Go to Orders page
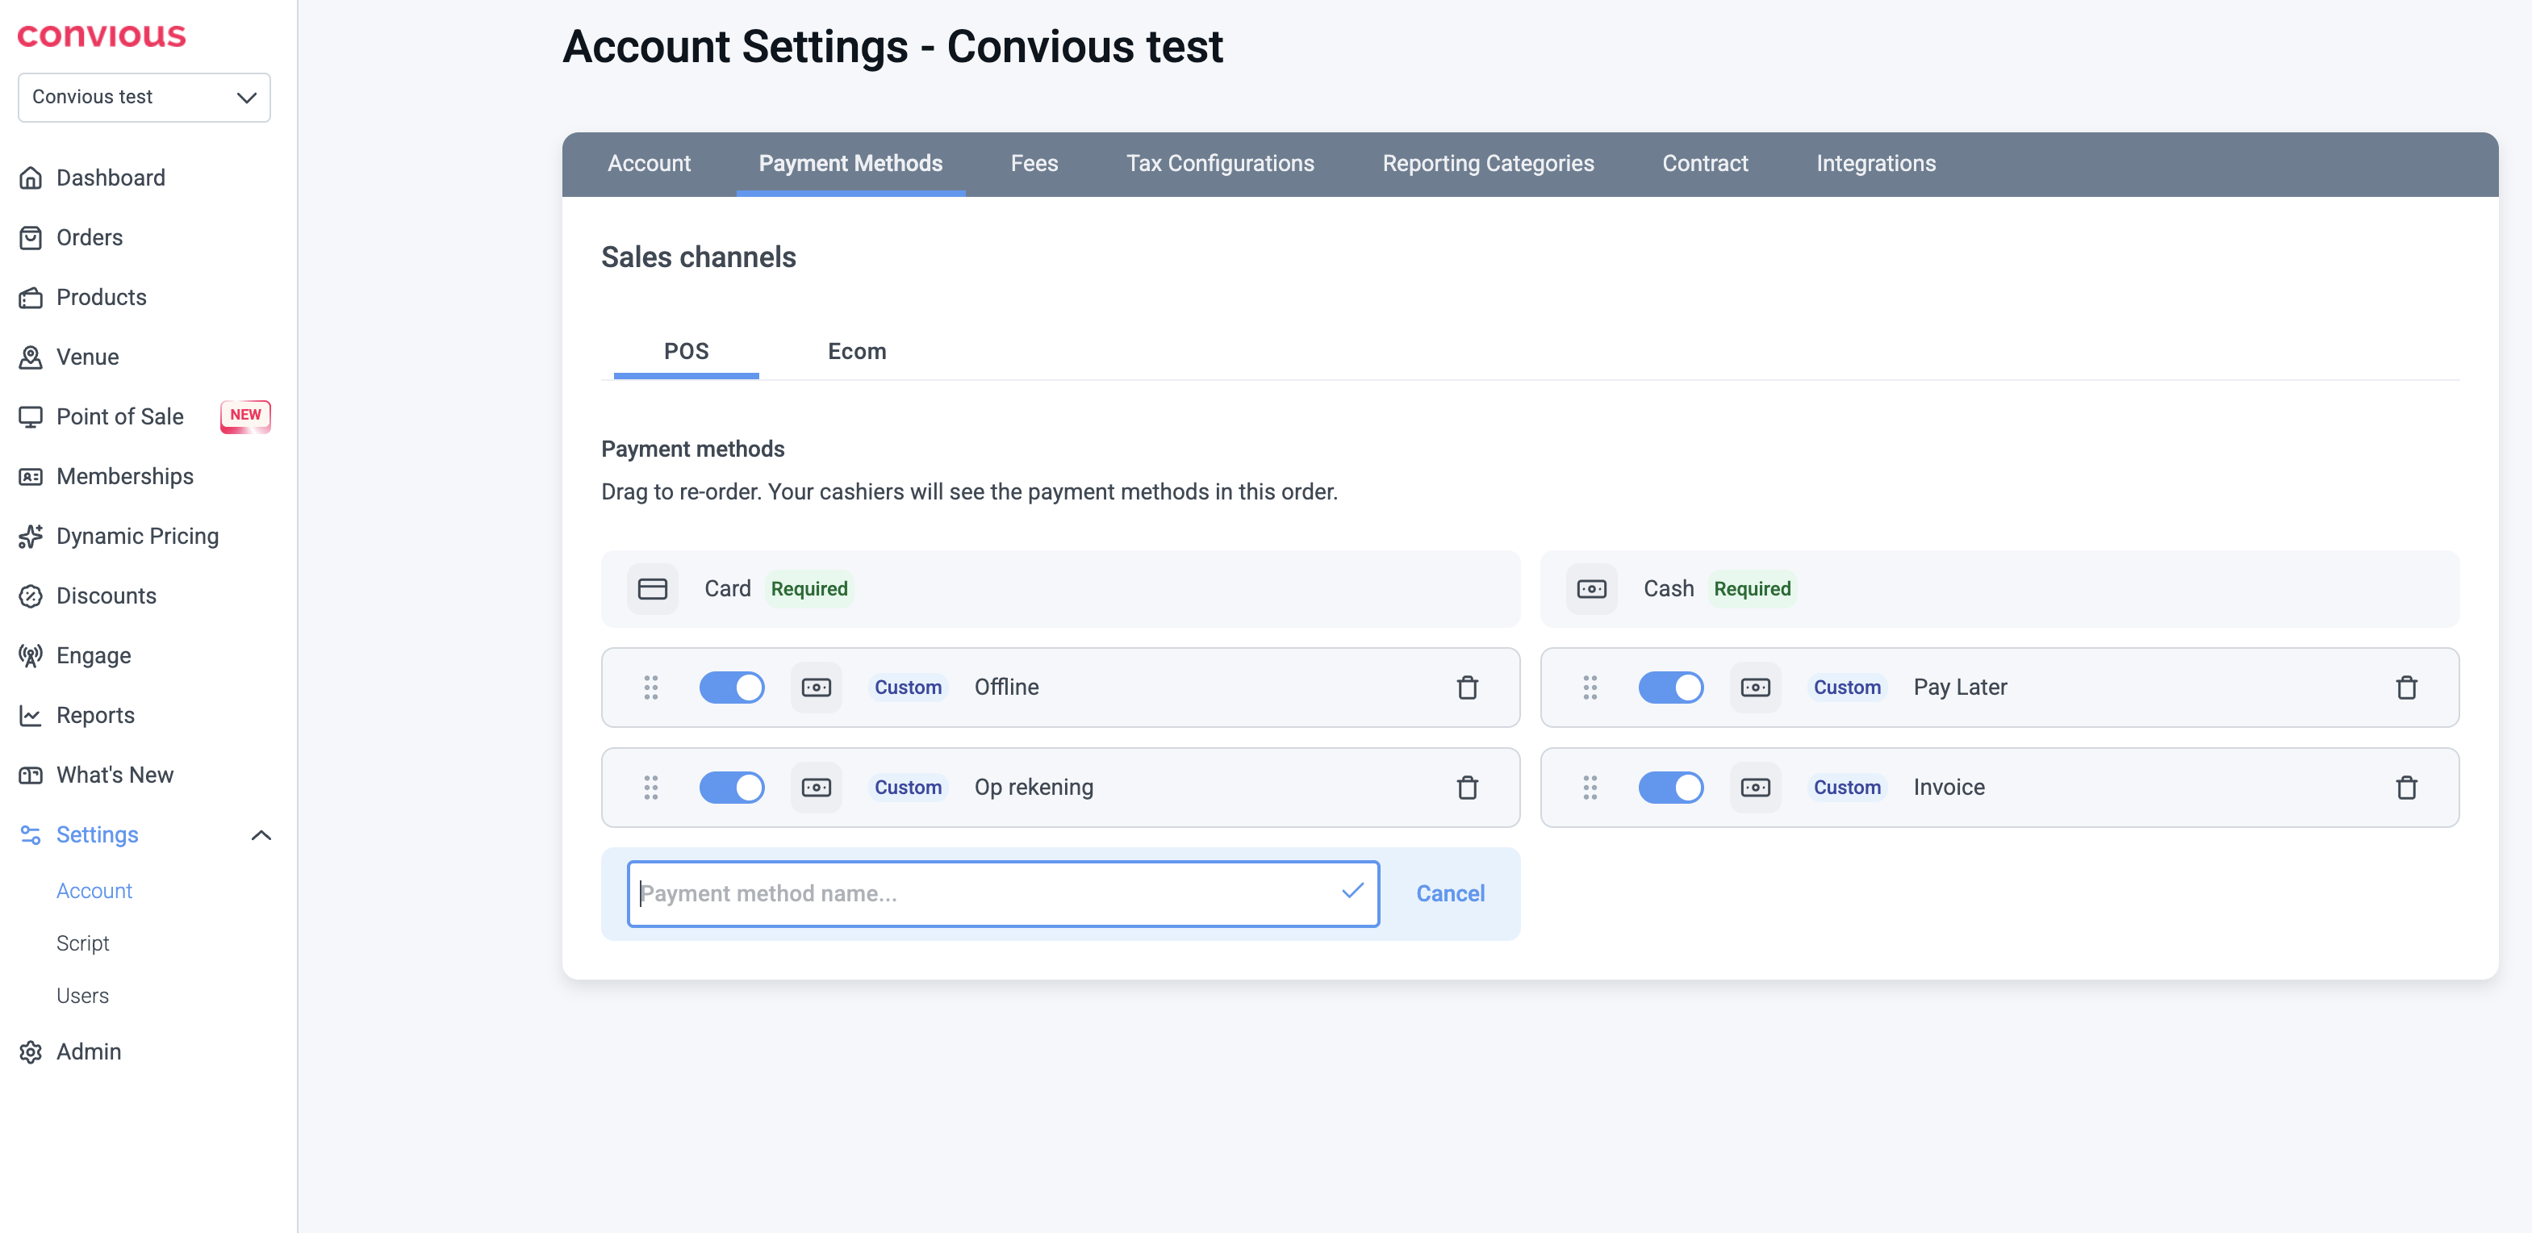Screen dimensions: 2532x1233 [90, 238]
